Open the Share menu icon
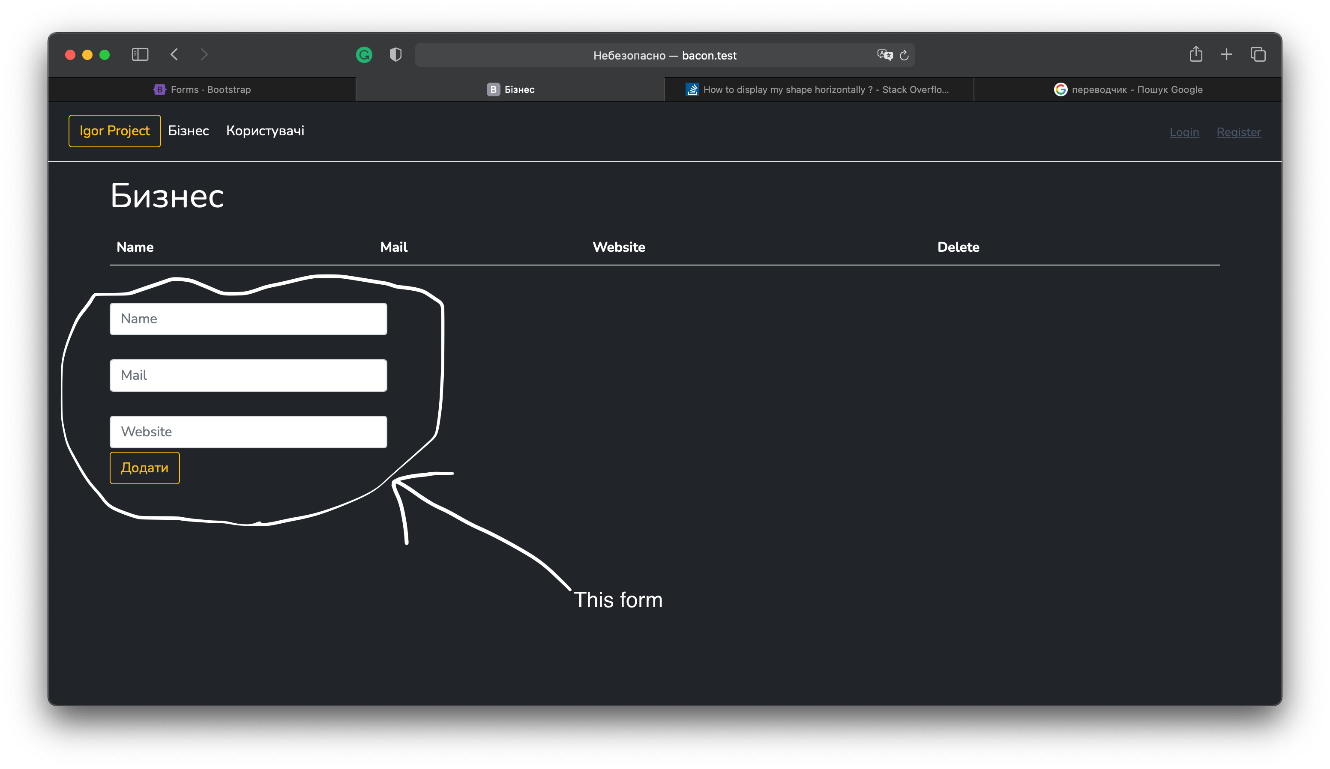 pyautogui.click(x=1196, y=54)
